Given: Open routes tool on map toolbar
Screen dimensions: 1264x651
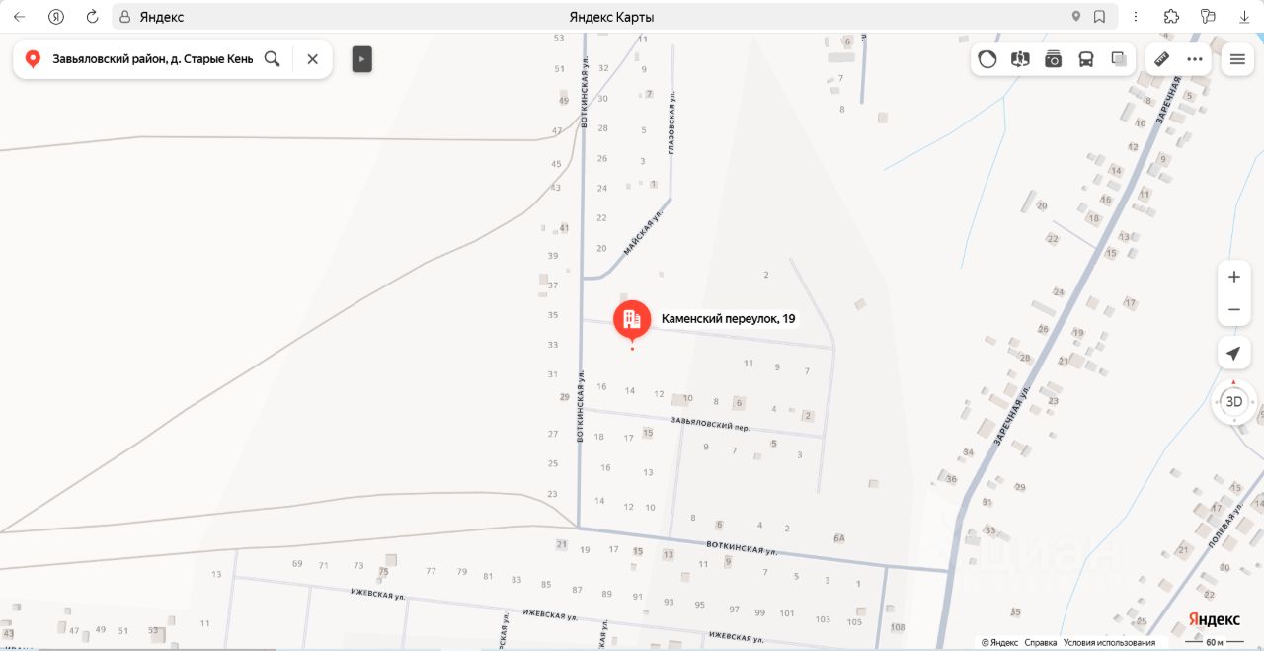Looking at the screenshot, I should tap(1020, 59).
